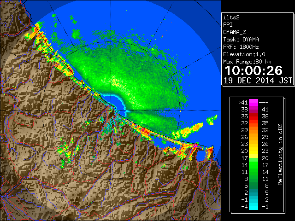Click the 'Reflectivity in dBZ' legend title
The width and height of the screenshot is (295, 221).
click(x=280, y=155)
